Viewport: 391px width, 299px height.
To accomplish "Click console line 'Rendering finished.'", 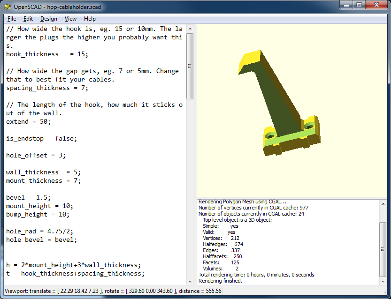I will pos(220,281).
